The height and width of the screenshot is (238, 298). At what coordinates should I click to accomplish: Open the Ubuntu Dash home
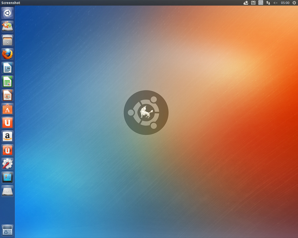[x=8, y=13]
